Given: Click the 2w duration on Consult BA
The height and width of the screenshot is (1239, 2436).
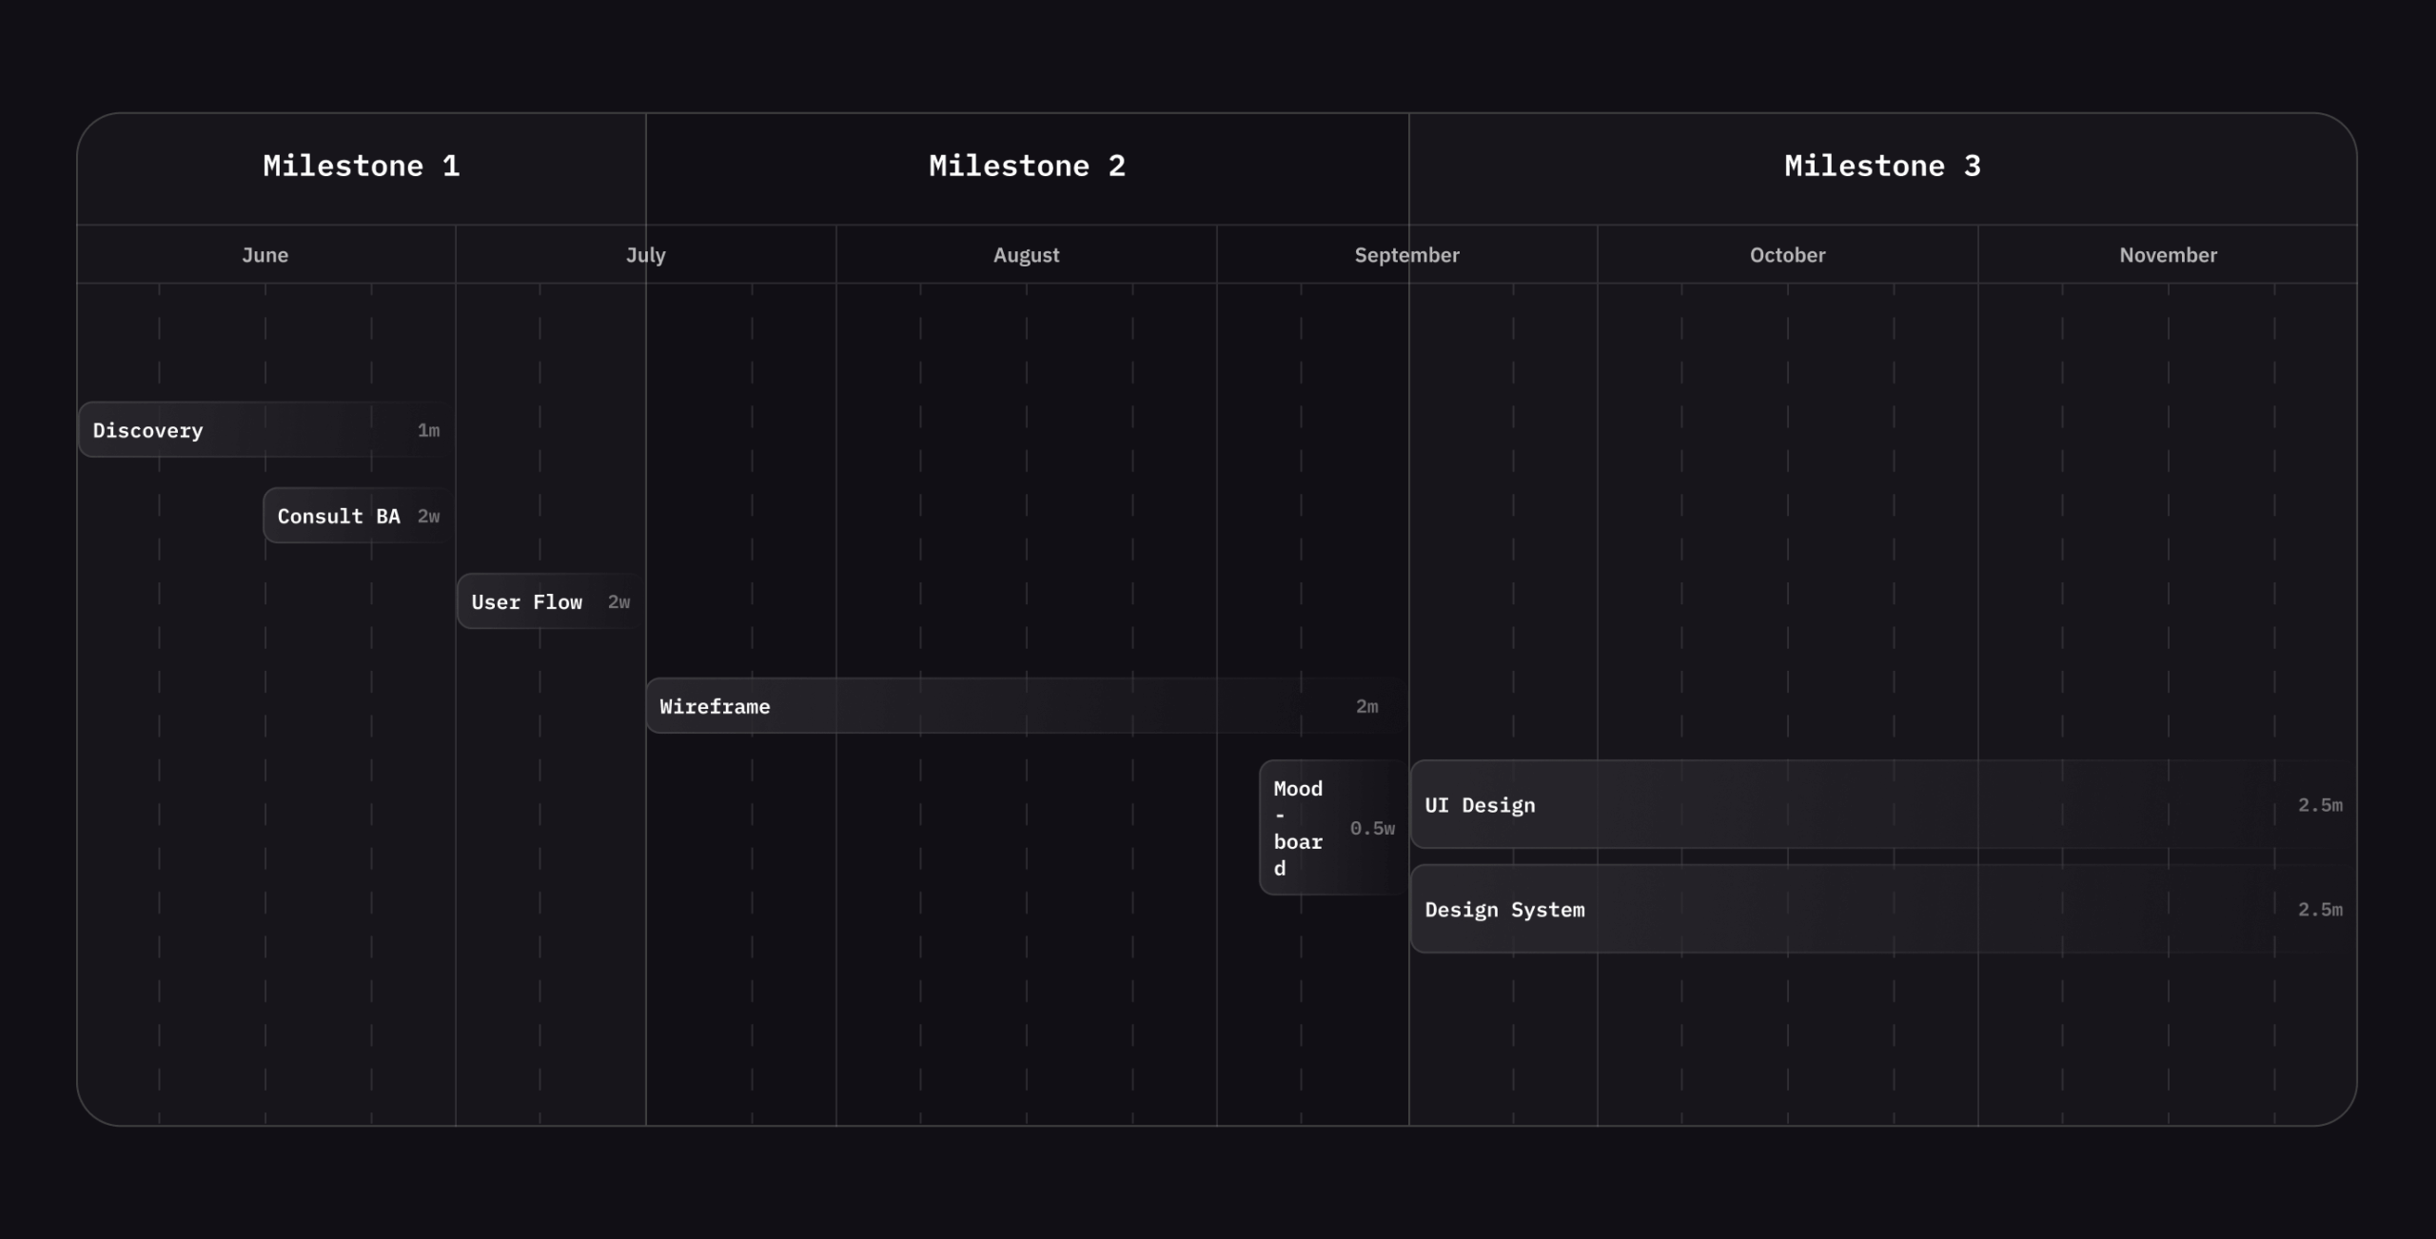Looking at the screenshot, I should click(x=428, y=516).
